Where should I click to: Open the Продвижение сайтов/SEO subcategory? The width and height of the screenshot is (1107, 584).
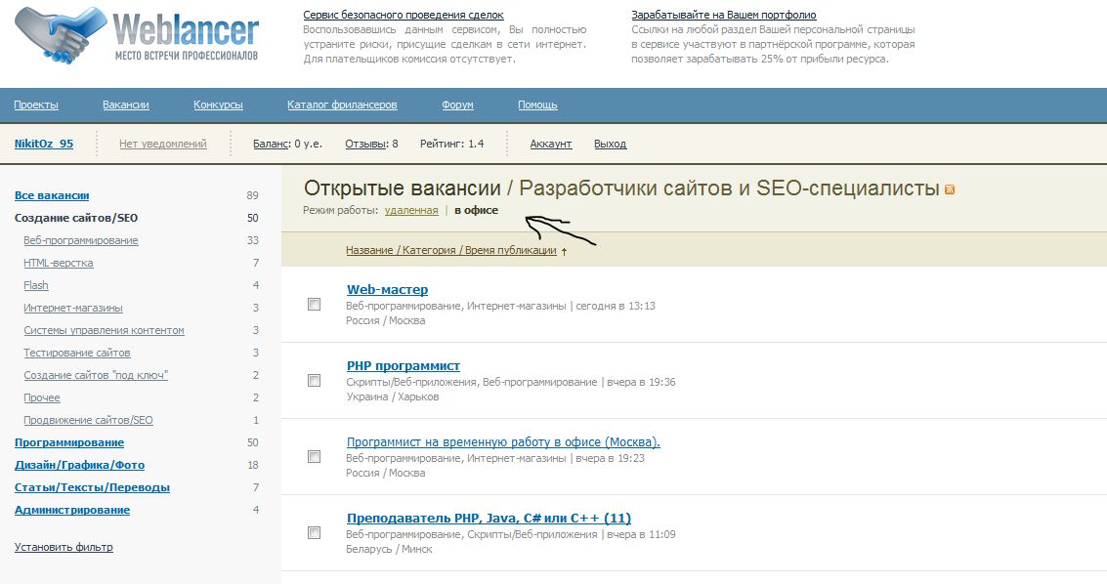(88, 420)
